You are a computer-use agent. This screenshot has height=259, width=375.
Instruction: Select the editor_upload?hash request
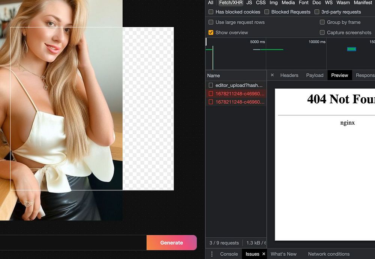pos(236,85)
